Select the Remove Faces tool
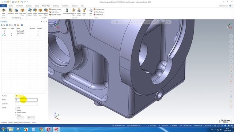The image size is (234, 132). click(40, 12)
